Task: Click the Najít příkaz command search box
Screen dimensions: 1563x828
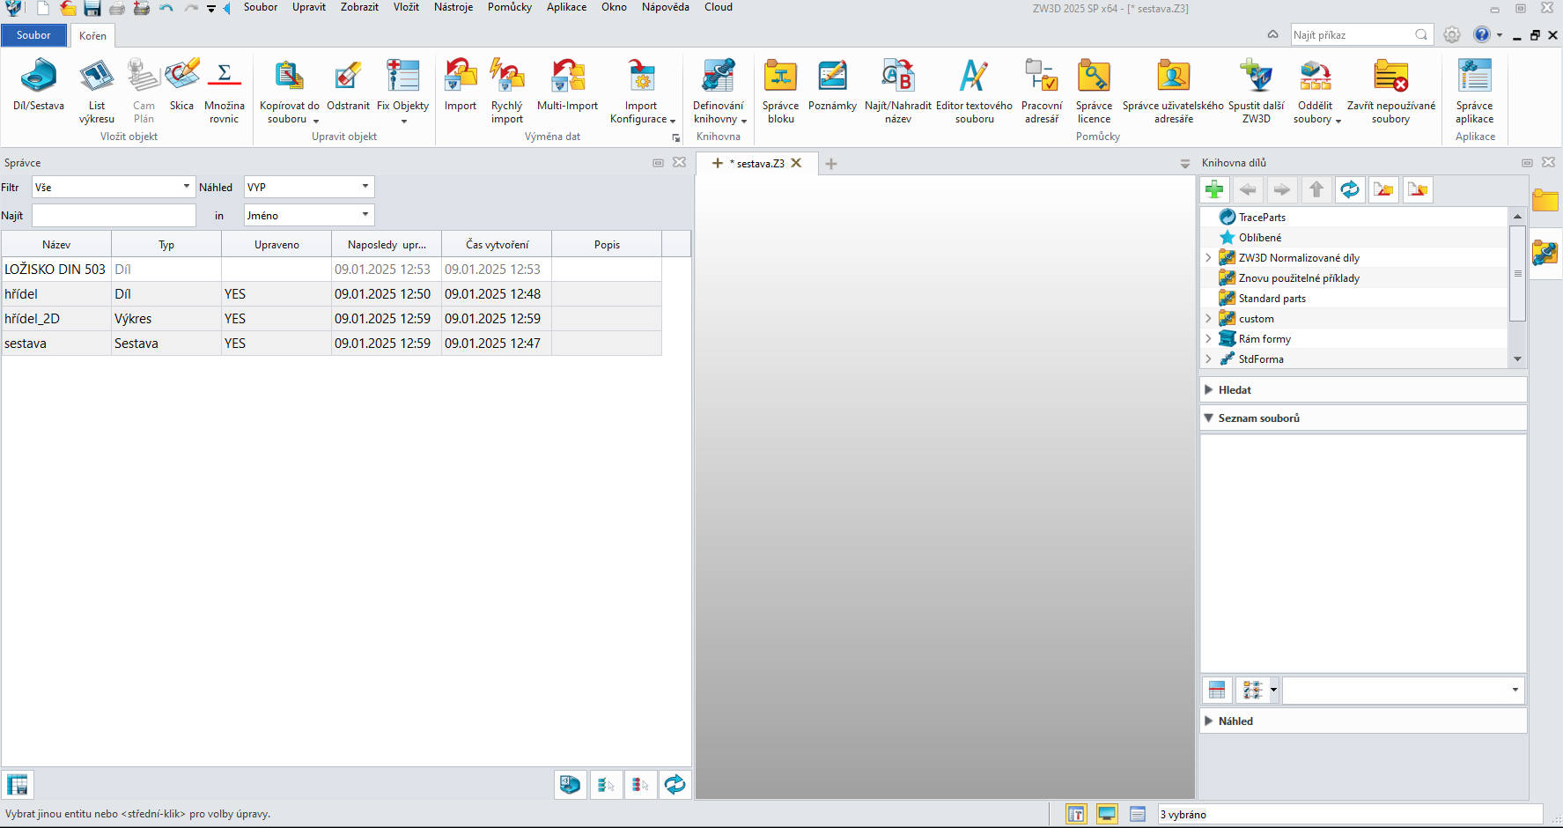Action: click(1361, 34)
